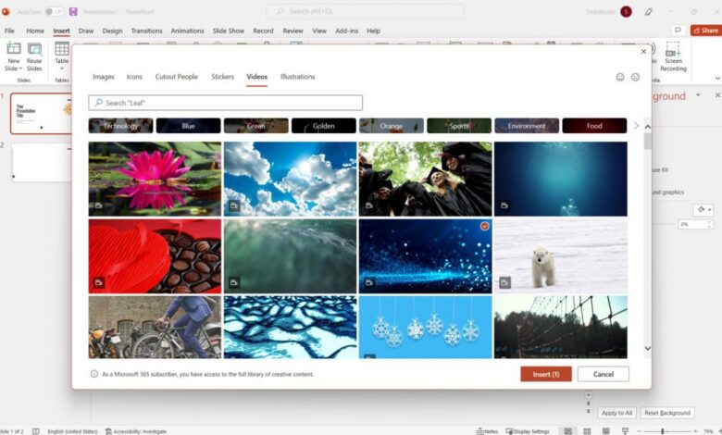
Task: Switch to the Cutout People tab
Action: (177, 77)
